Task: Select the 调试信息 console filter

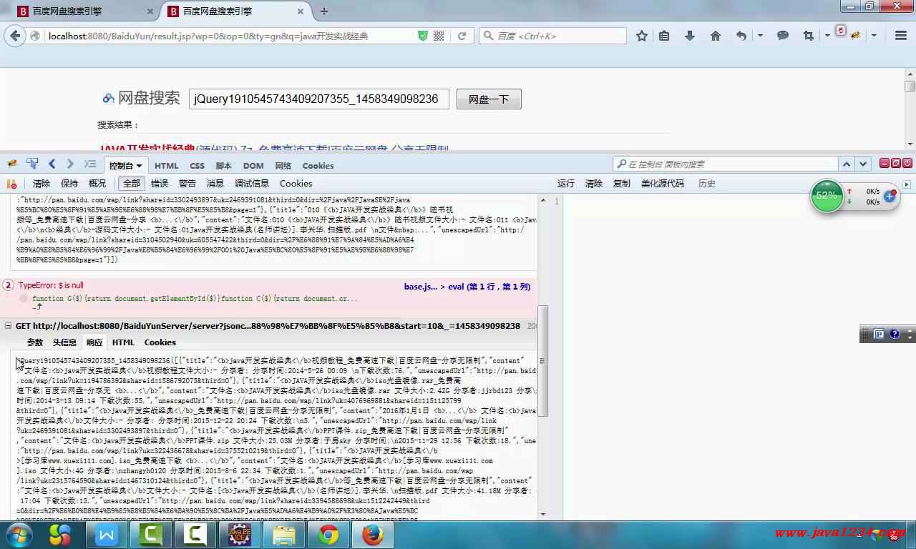Action: (x=252, y=184)
